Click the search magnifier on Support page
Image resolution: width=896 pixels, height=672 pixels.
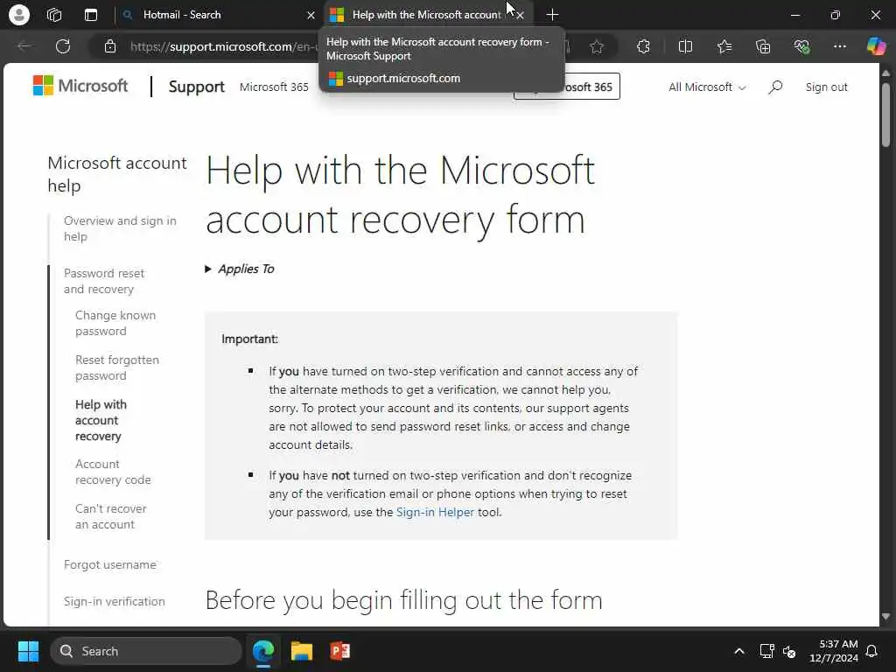(775, 87)
